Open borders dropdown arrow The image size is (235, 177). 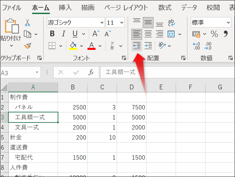click(61, 46)
